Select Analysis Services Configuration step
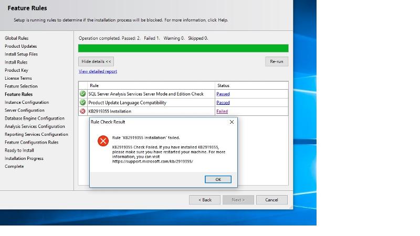Viewport: 420px width, 236px height. click(x=35, y=126)
